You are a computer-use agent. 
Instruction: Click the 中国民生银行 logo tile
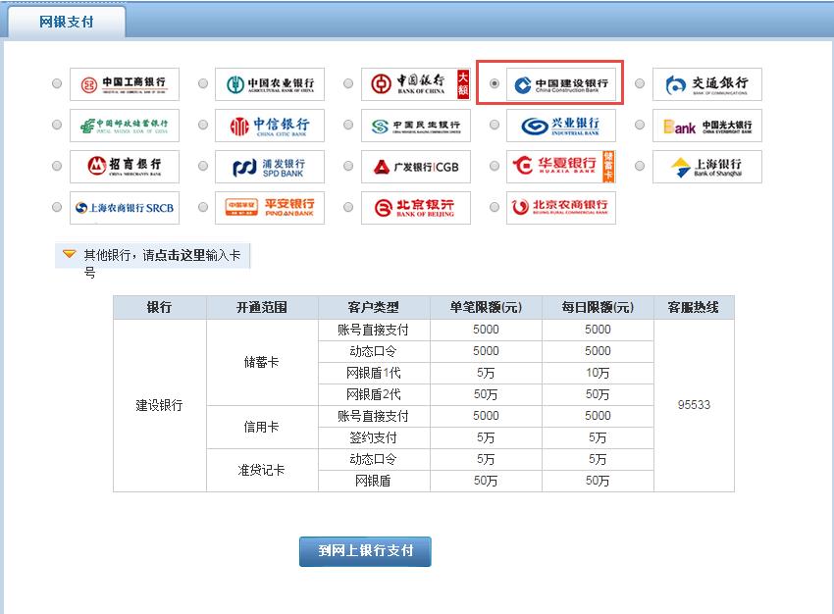click(416, 126)
